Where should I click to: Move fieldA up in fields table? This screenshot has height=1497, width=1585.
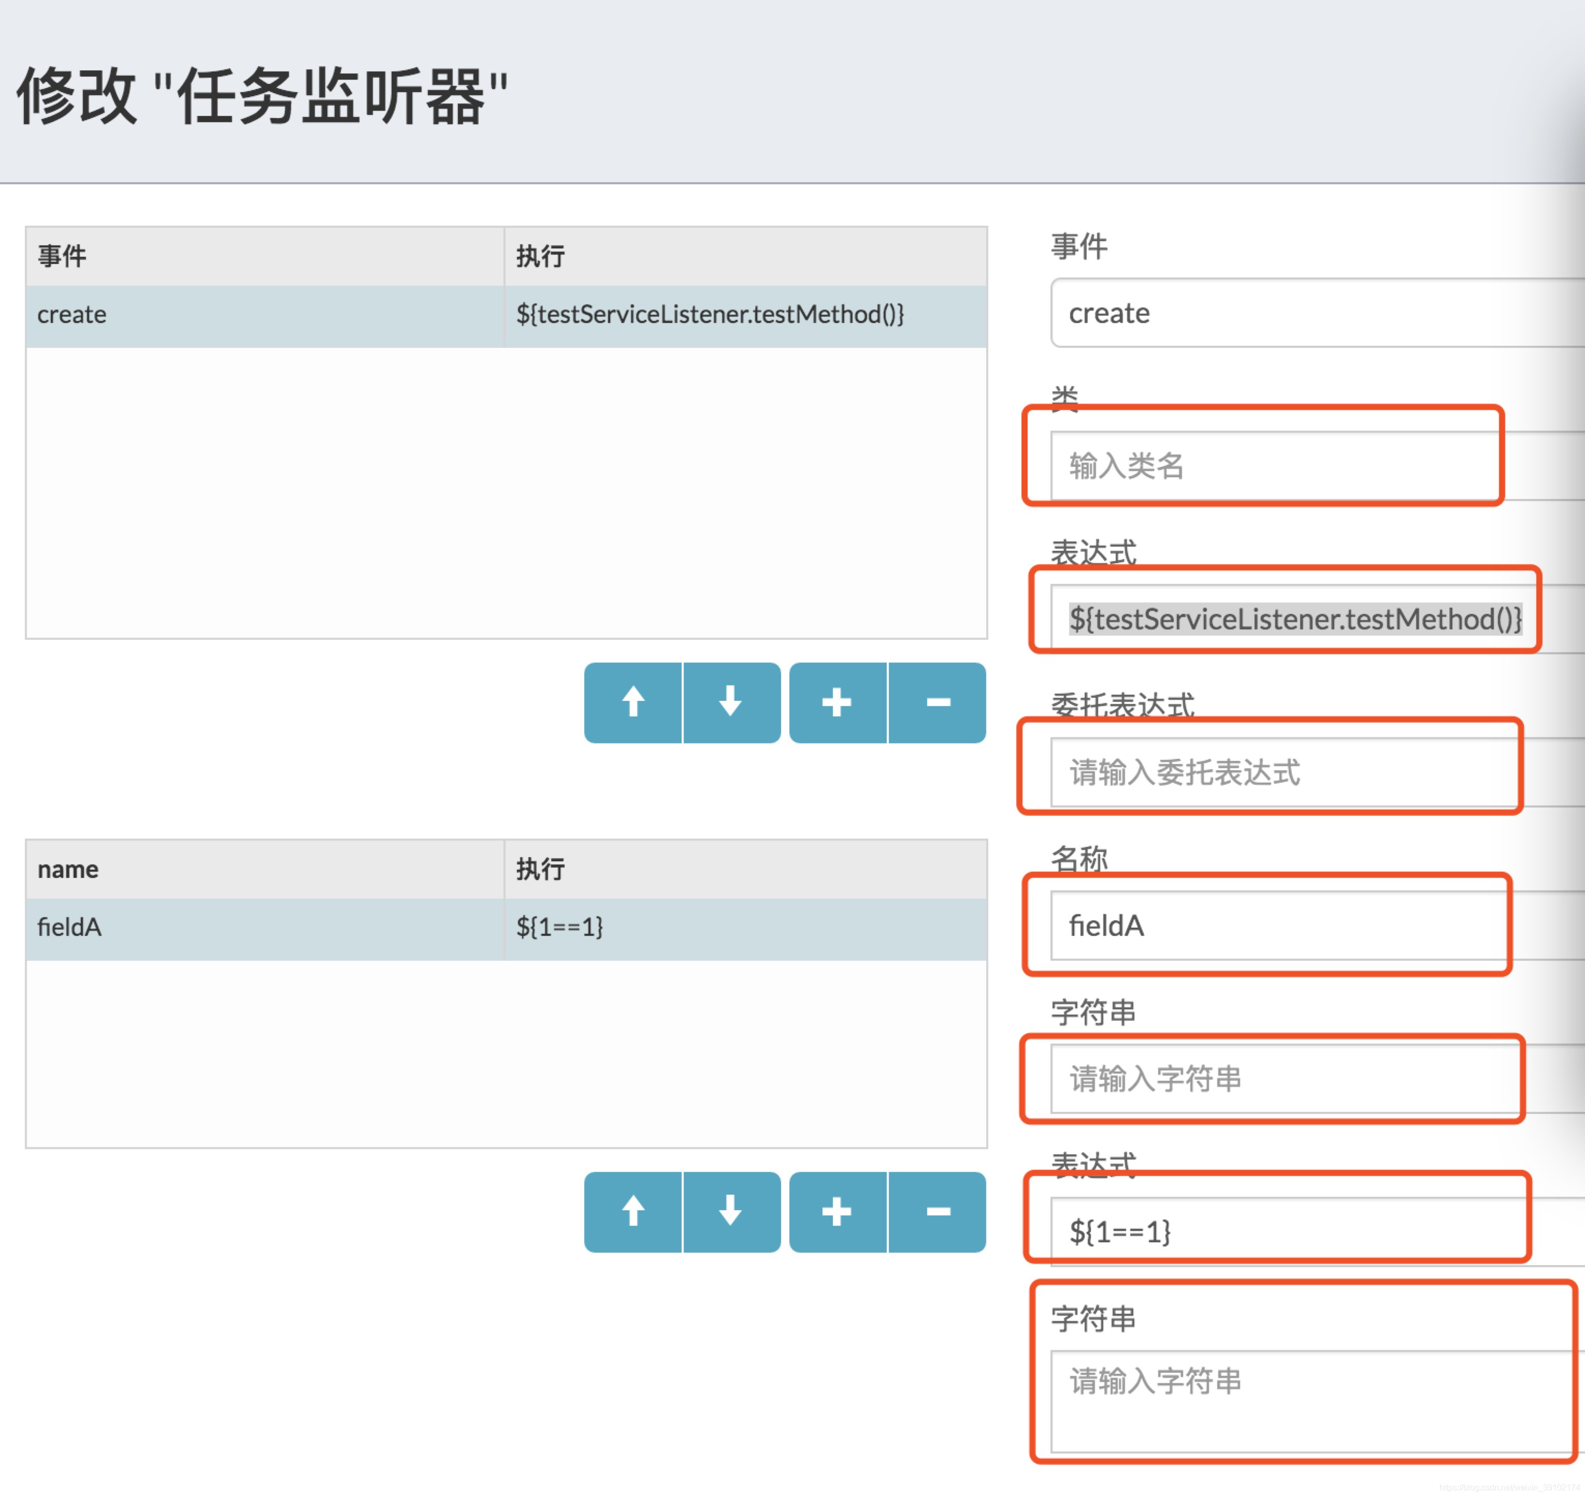tap(633, 1212)
